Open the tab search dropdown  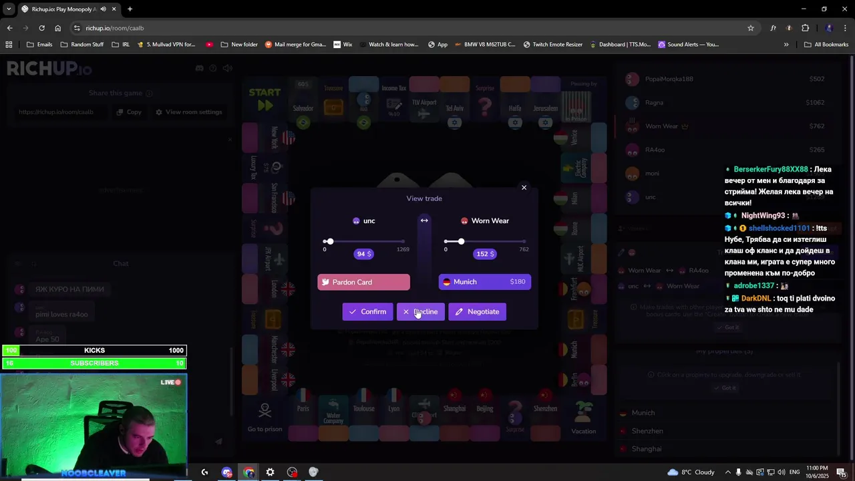[8, 9]
